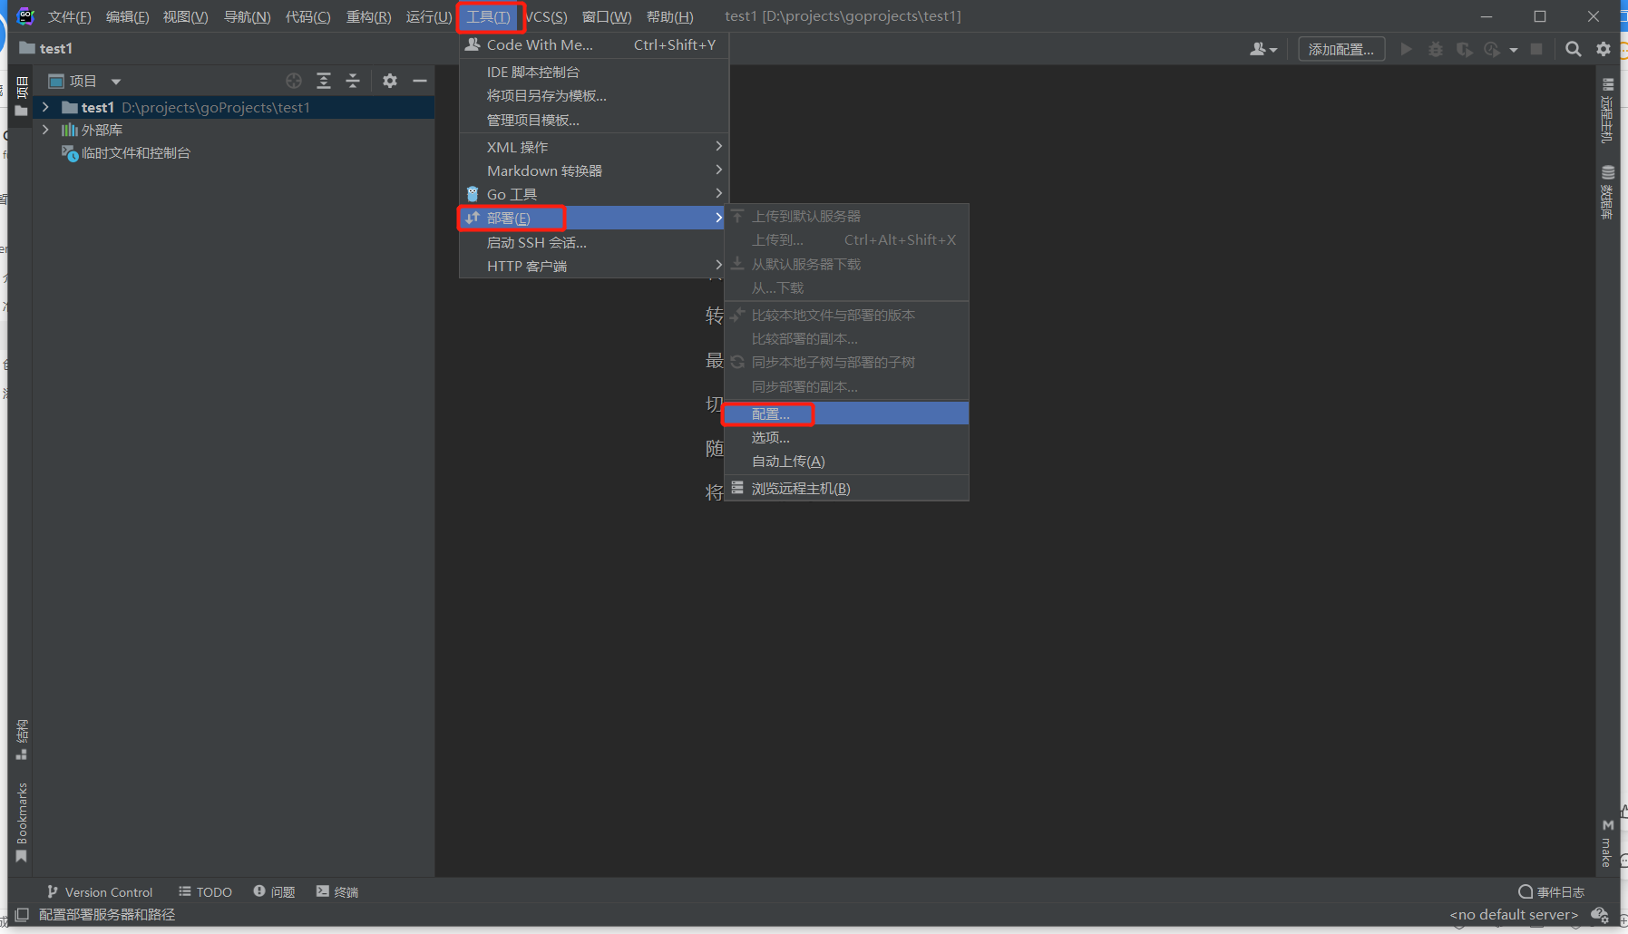1628x934 pixels.
Task: Open the Markdown 转换器 submenu
Action: coord(594,170)
